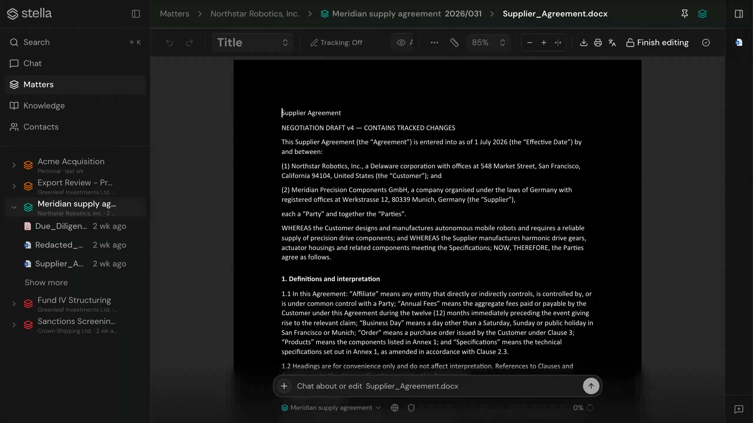Collapse the Meridian supply agreement matter
Viewport: 753px width, 423px height.
(x=14, y=207)
